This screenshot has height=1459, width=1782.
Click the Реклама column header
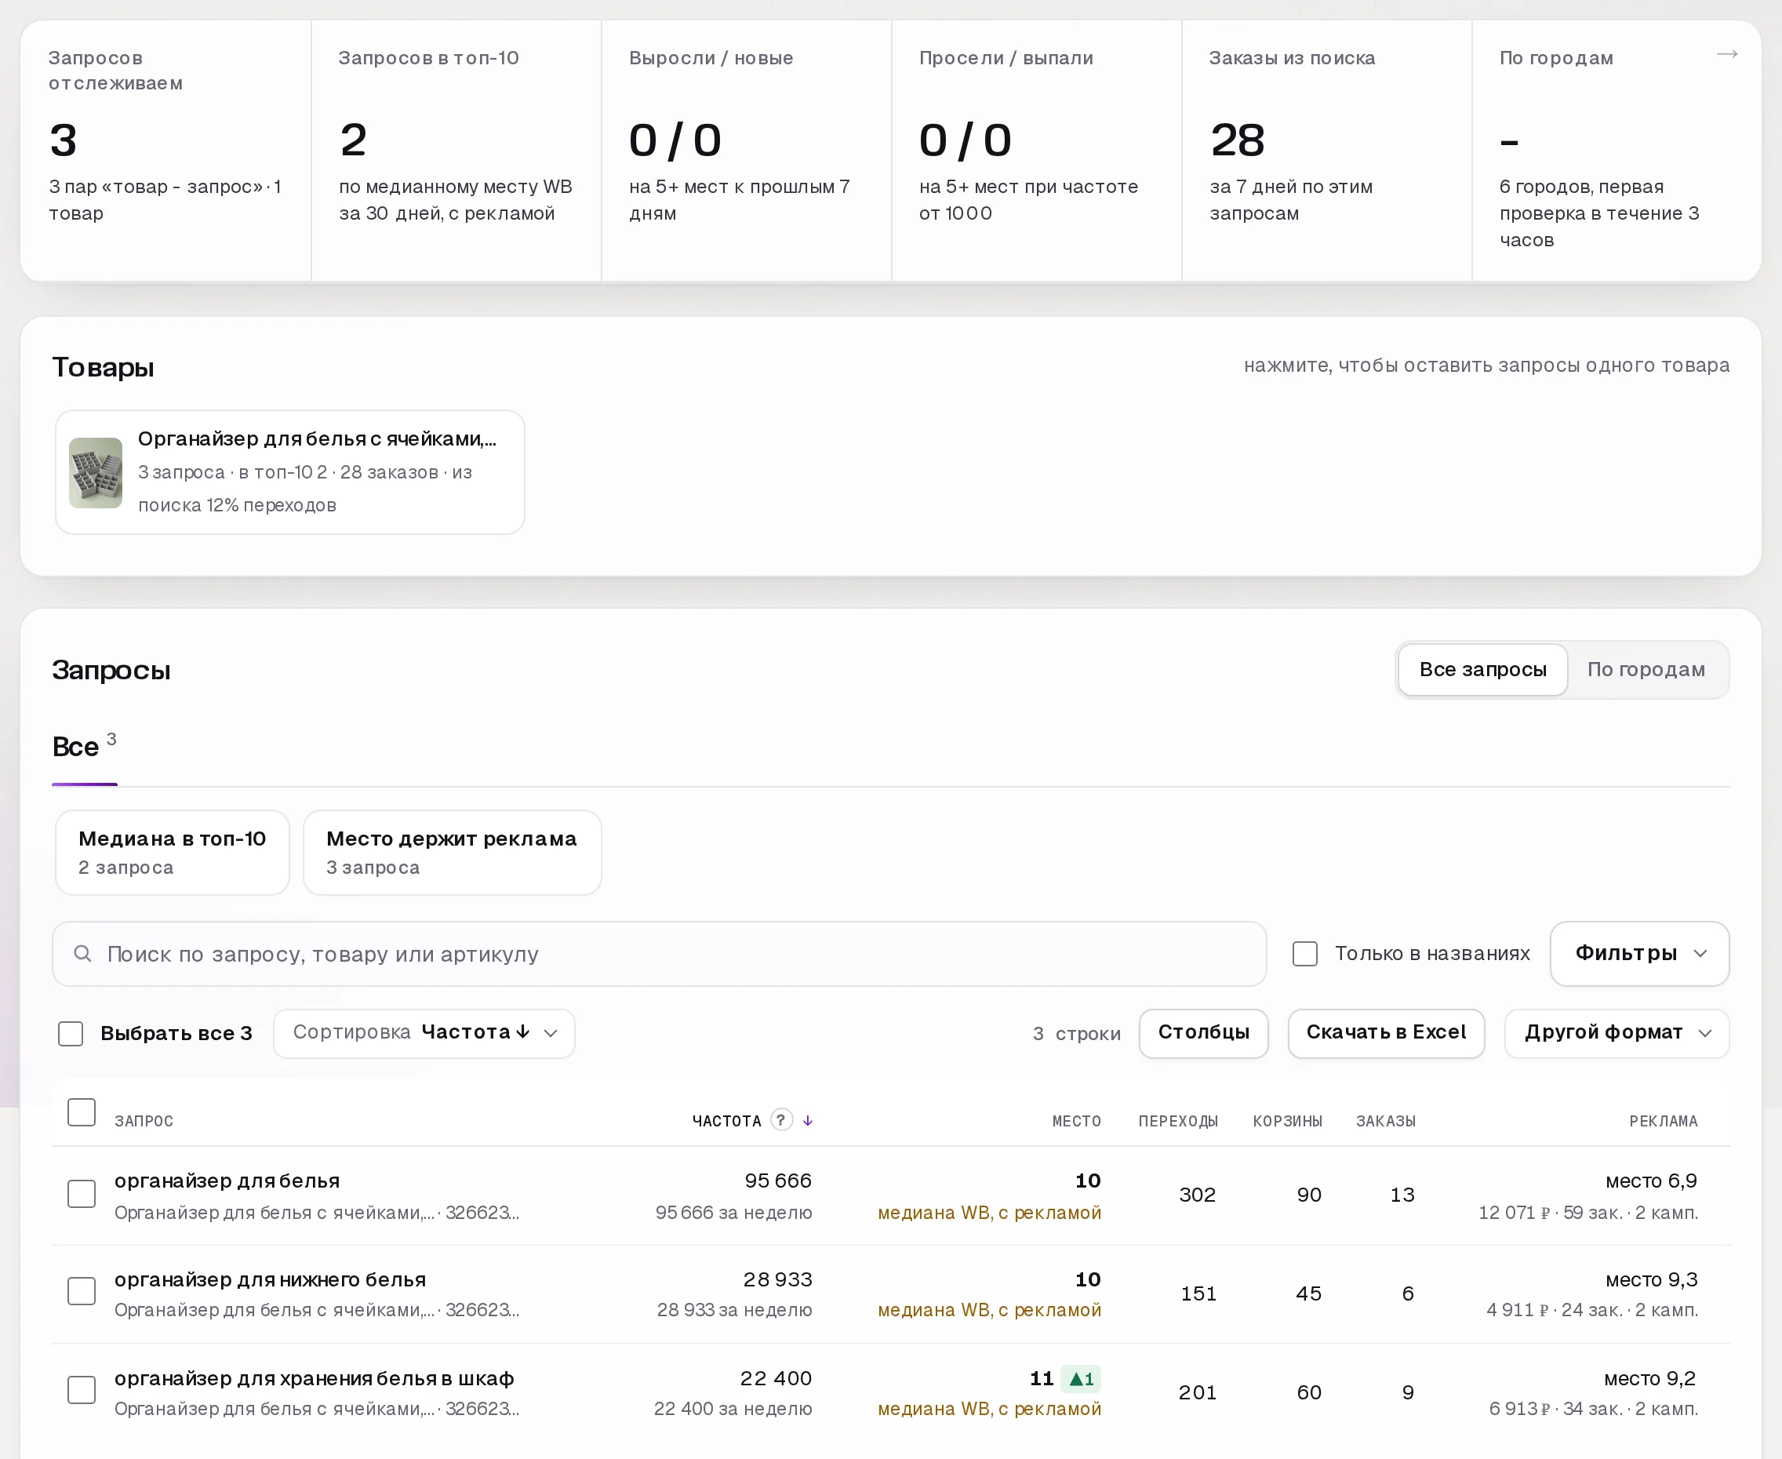coord(1664,1121)
